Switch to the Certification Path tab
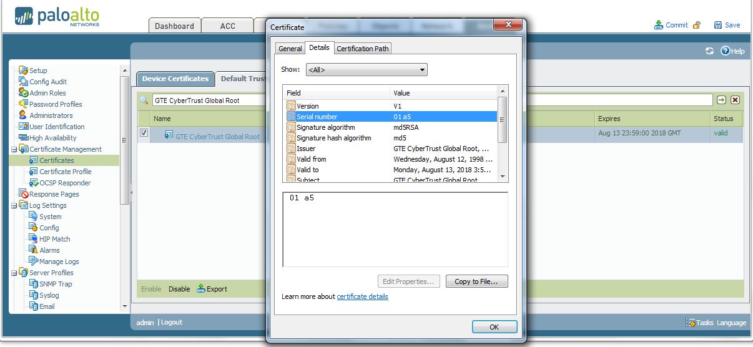This screenshot has height=347, width=753. pyautogui.click(x=363, y=49)
